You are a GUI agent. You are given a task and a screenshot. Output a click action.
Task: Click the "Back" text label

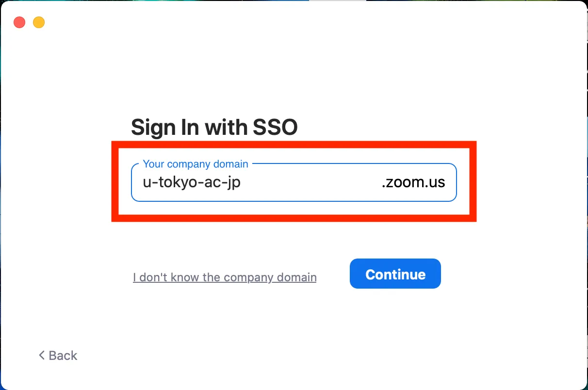click(x=63, y=356)
